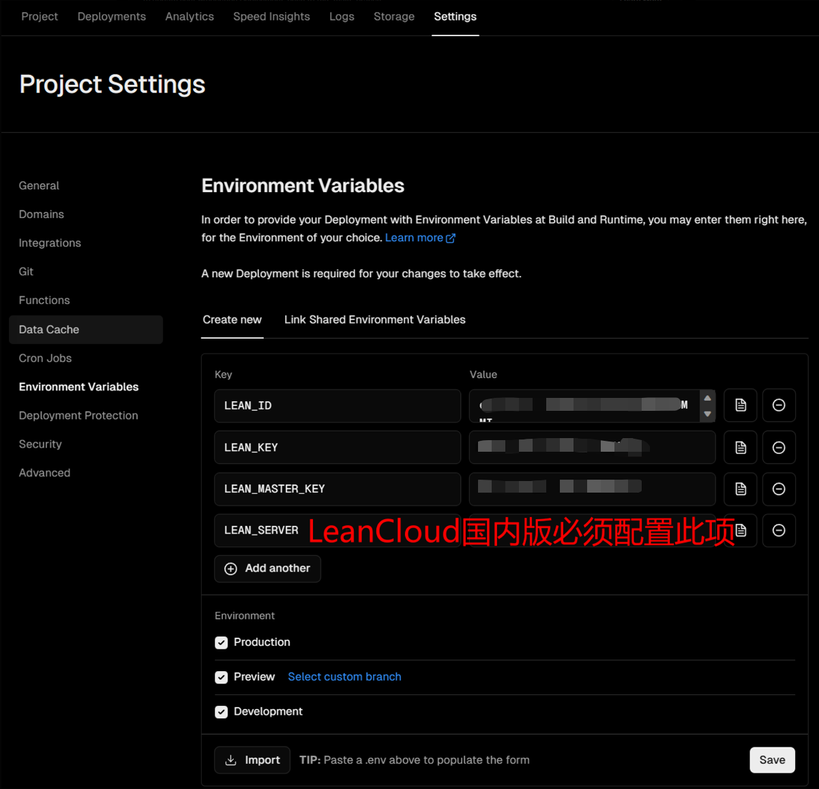Click Select custom branch link
Screen dimensions: 819x789
click(344, 677)
